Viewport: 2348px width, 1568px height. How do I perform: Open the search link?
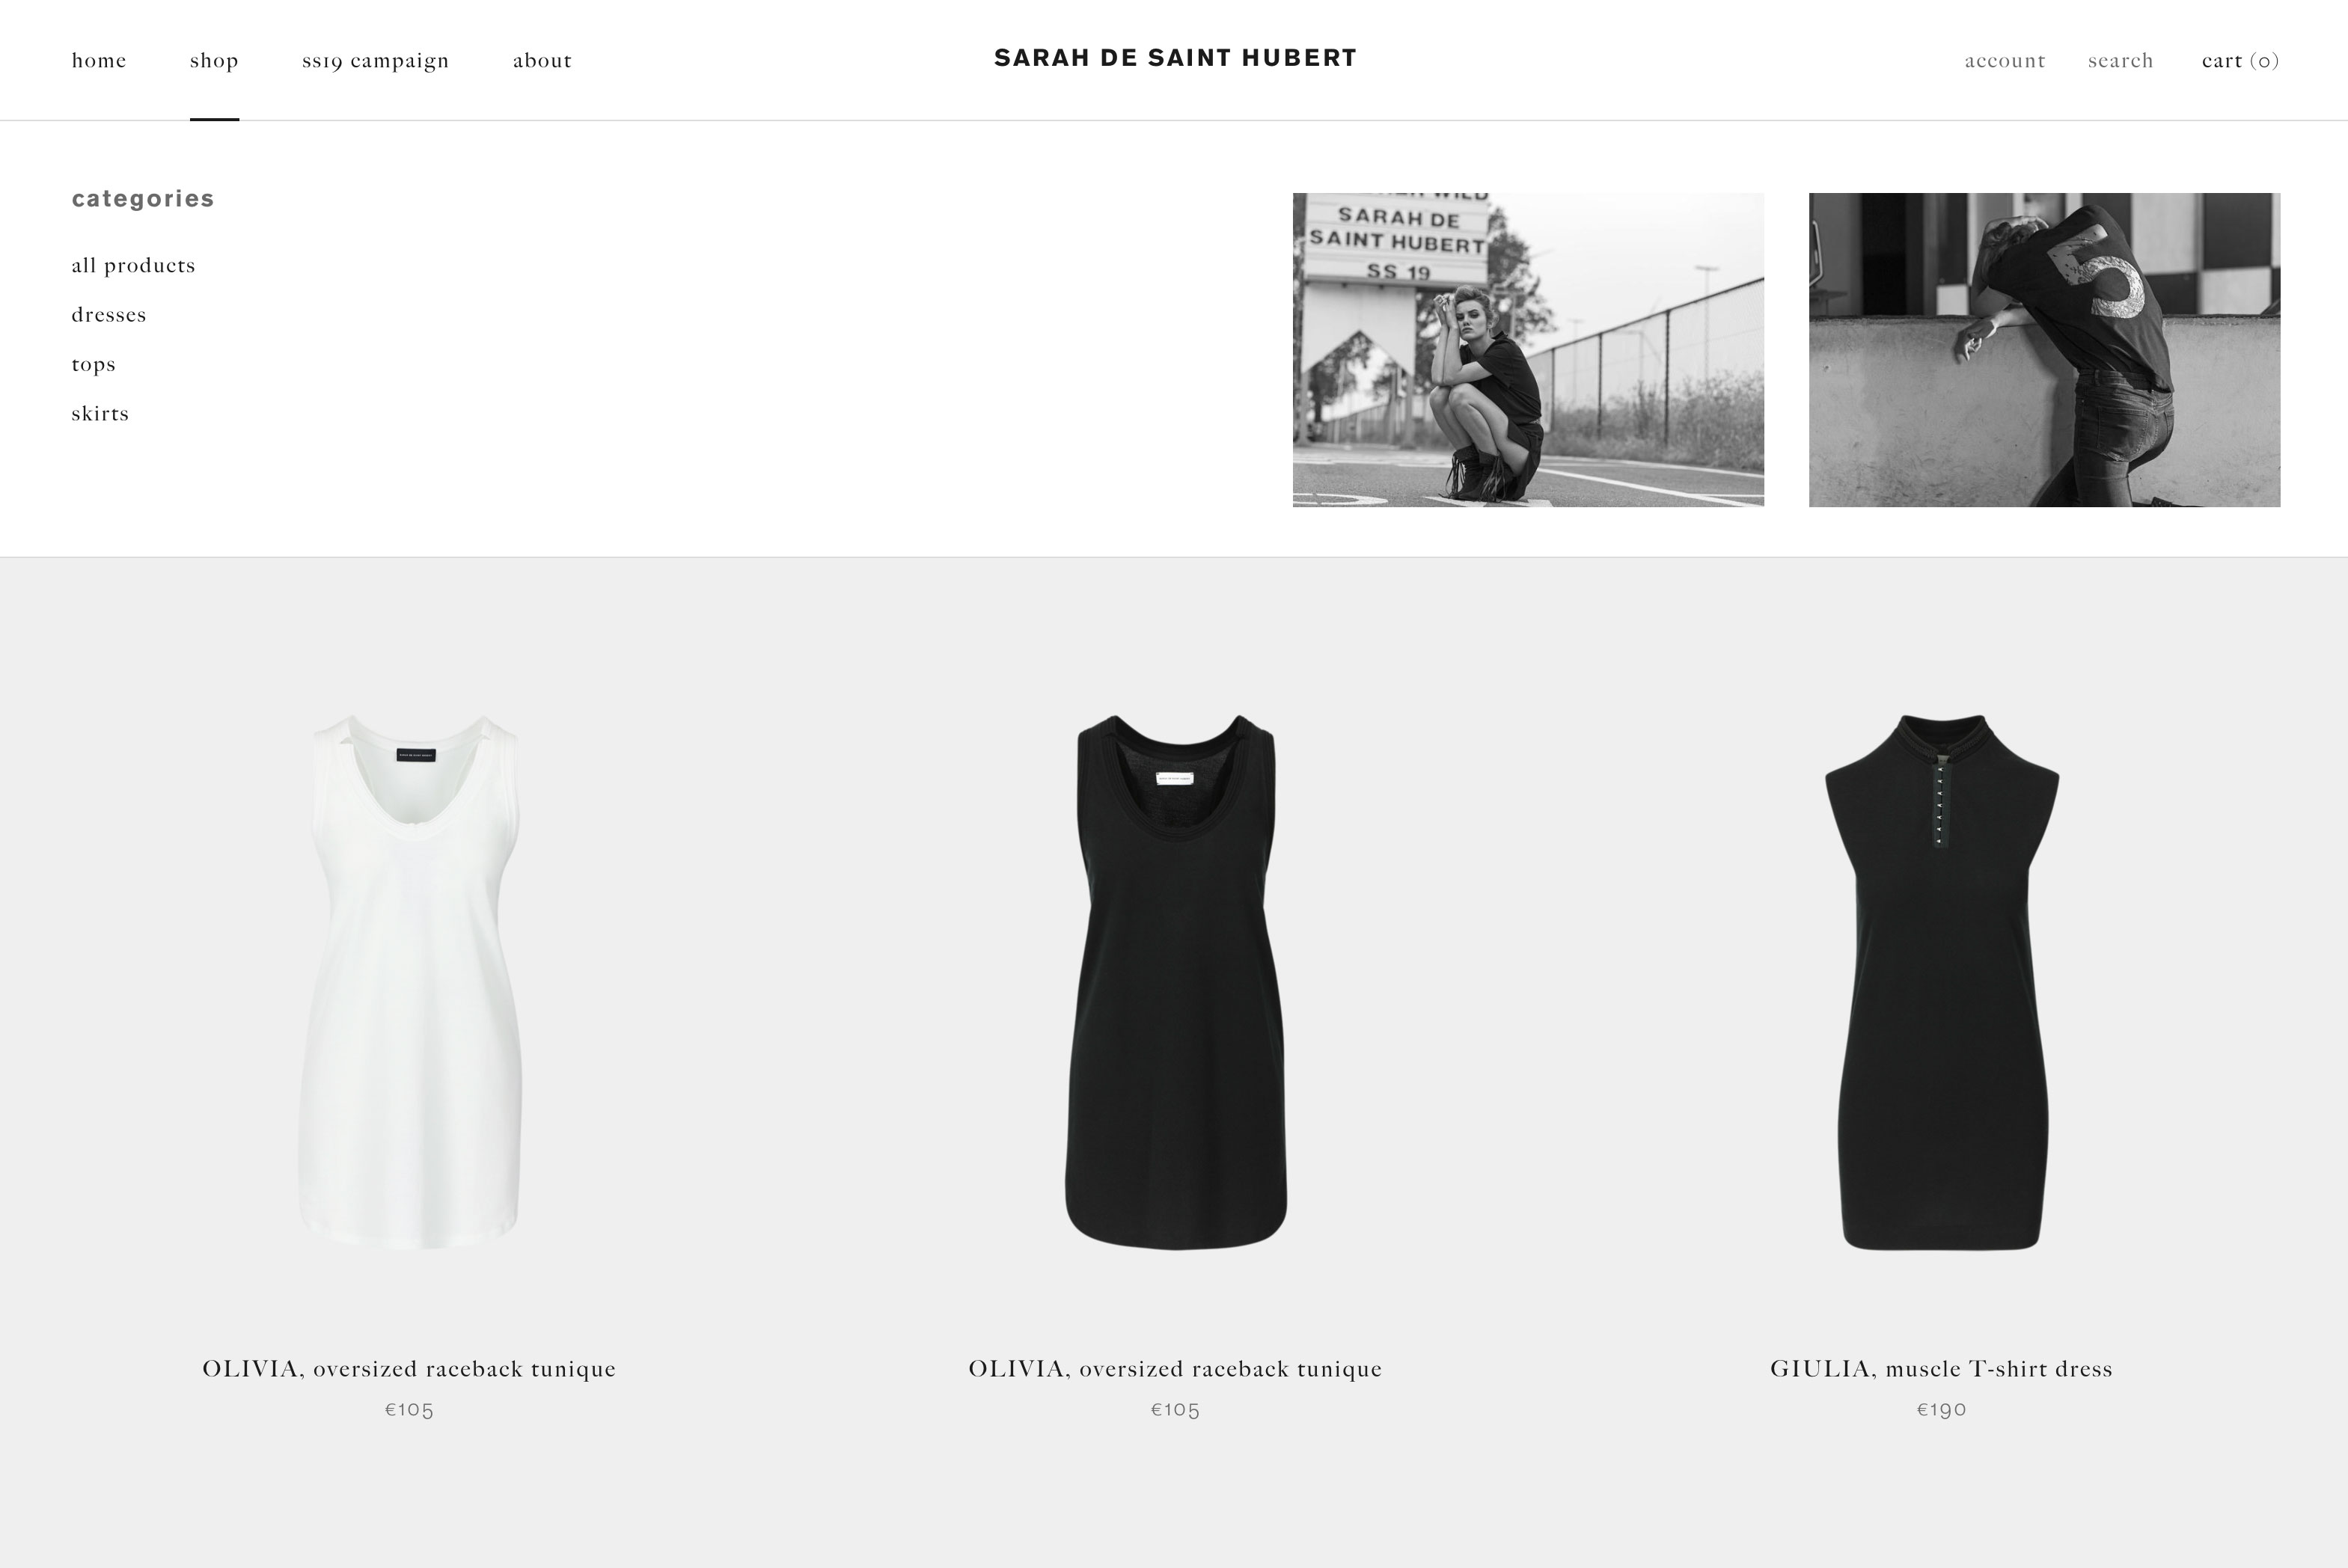point(2120,60)
